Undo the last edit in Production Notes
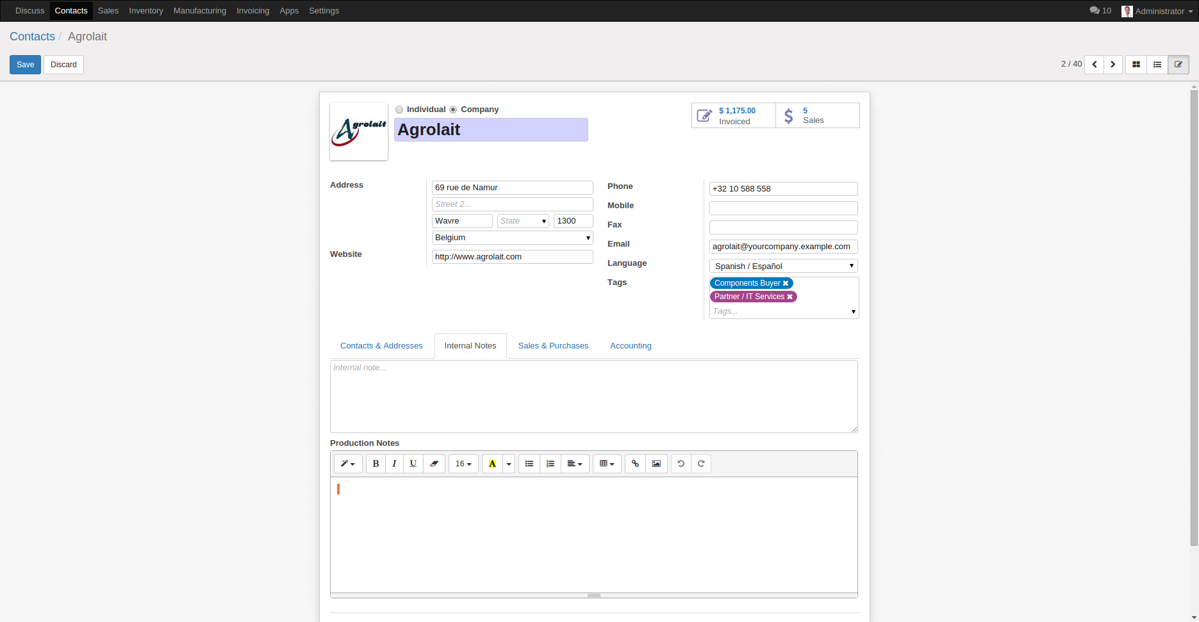Viewport: 1199px width, 622px height. tap(681, 463)
